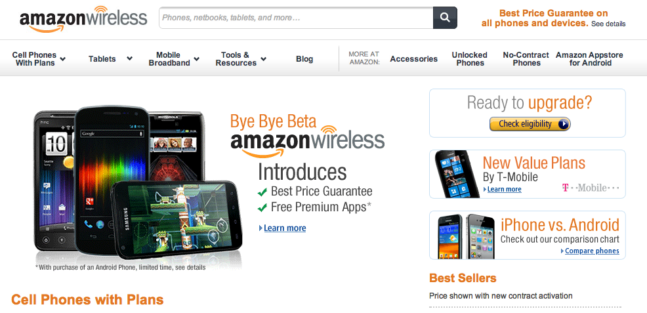
Task: Open the Blog menu item
Action: 304,59
